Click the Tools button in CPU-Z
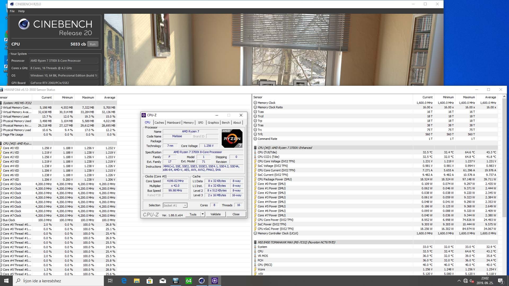Image resolution: width=509 pixels, height=286 pixels. [193, 214]
